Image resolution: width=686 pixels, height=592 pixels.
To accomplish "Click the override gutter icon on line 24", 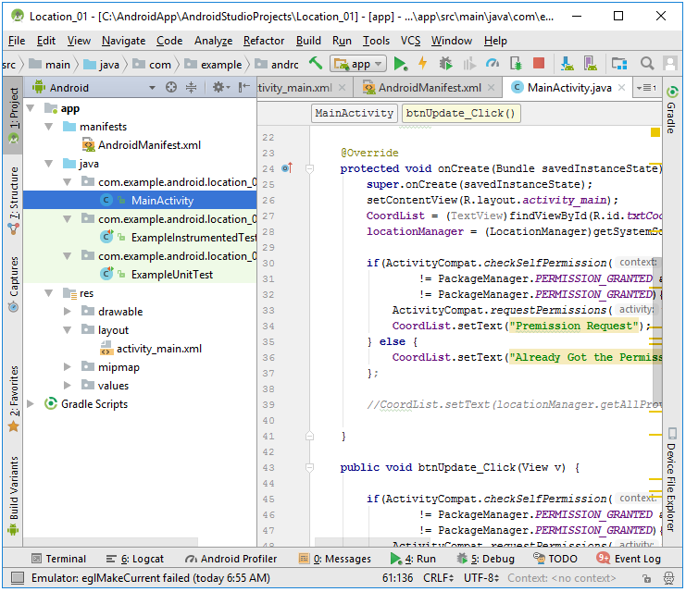I will 287,168.
